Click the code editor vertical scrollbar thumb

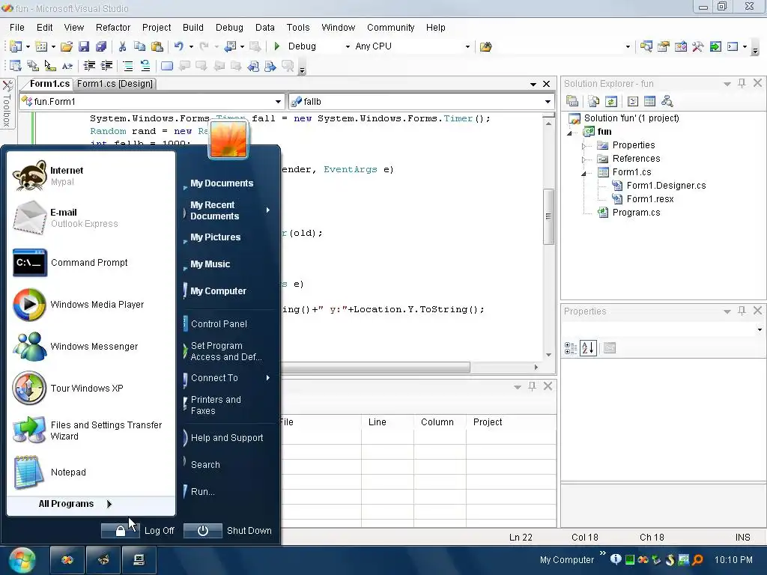click(548, 216)
